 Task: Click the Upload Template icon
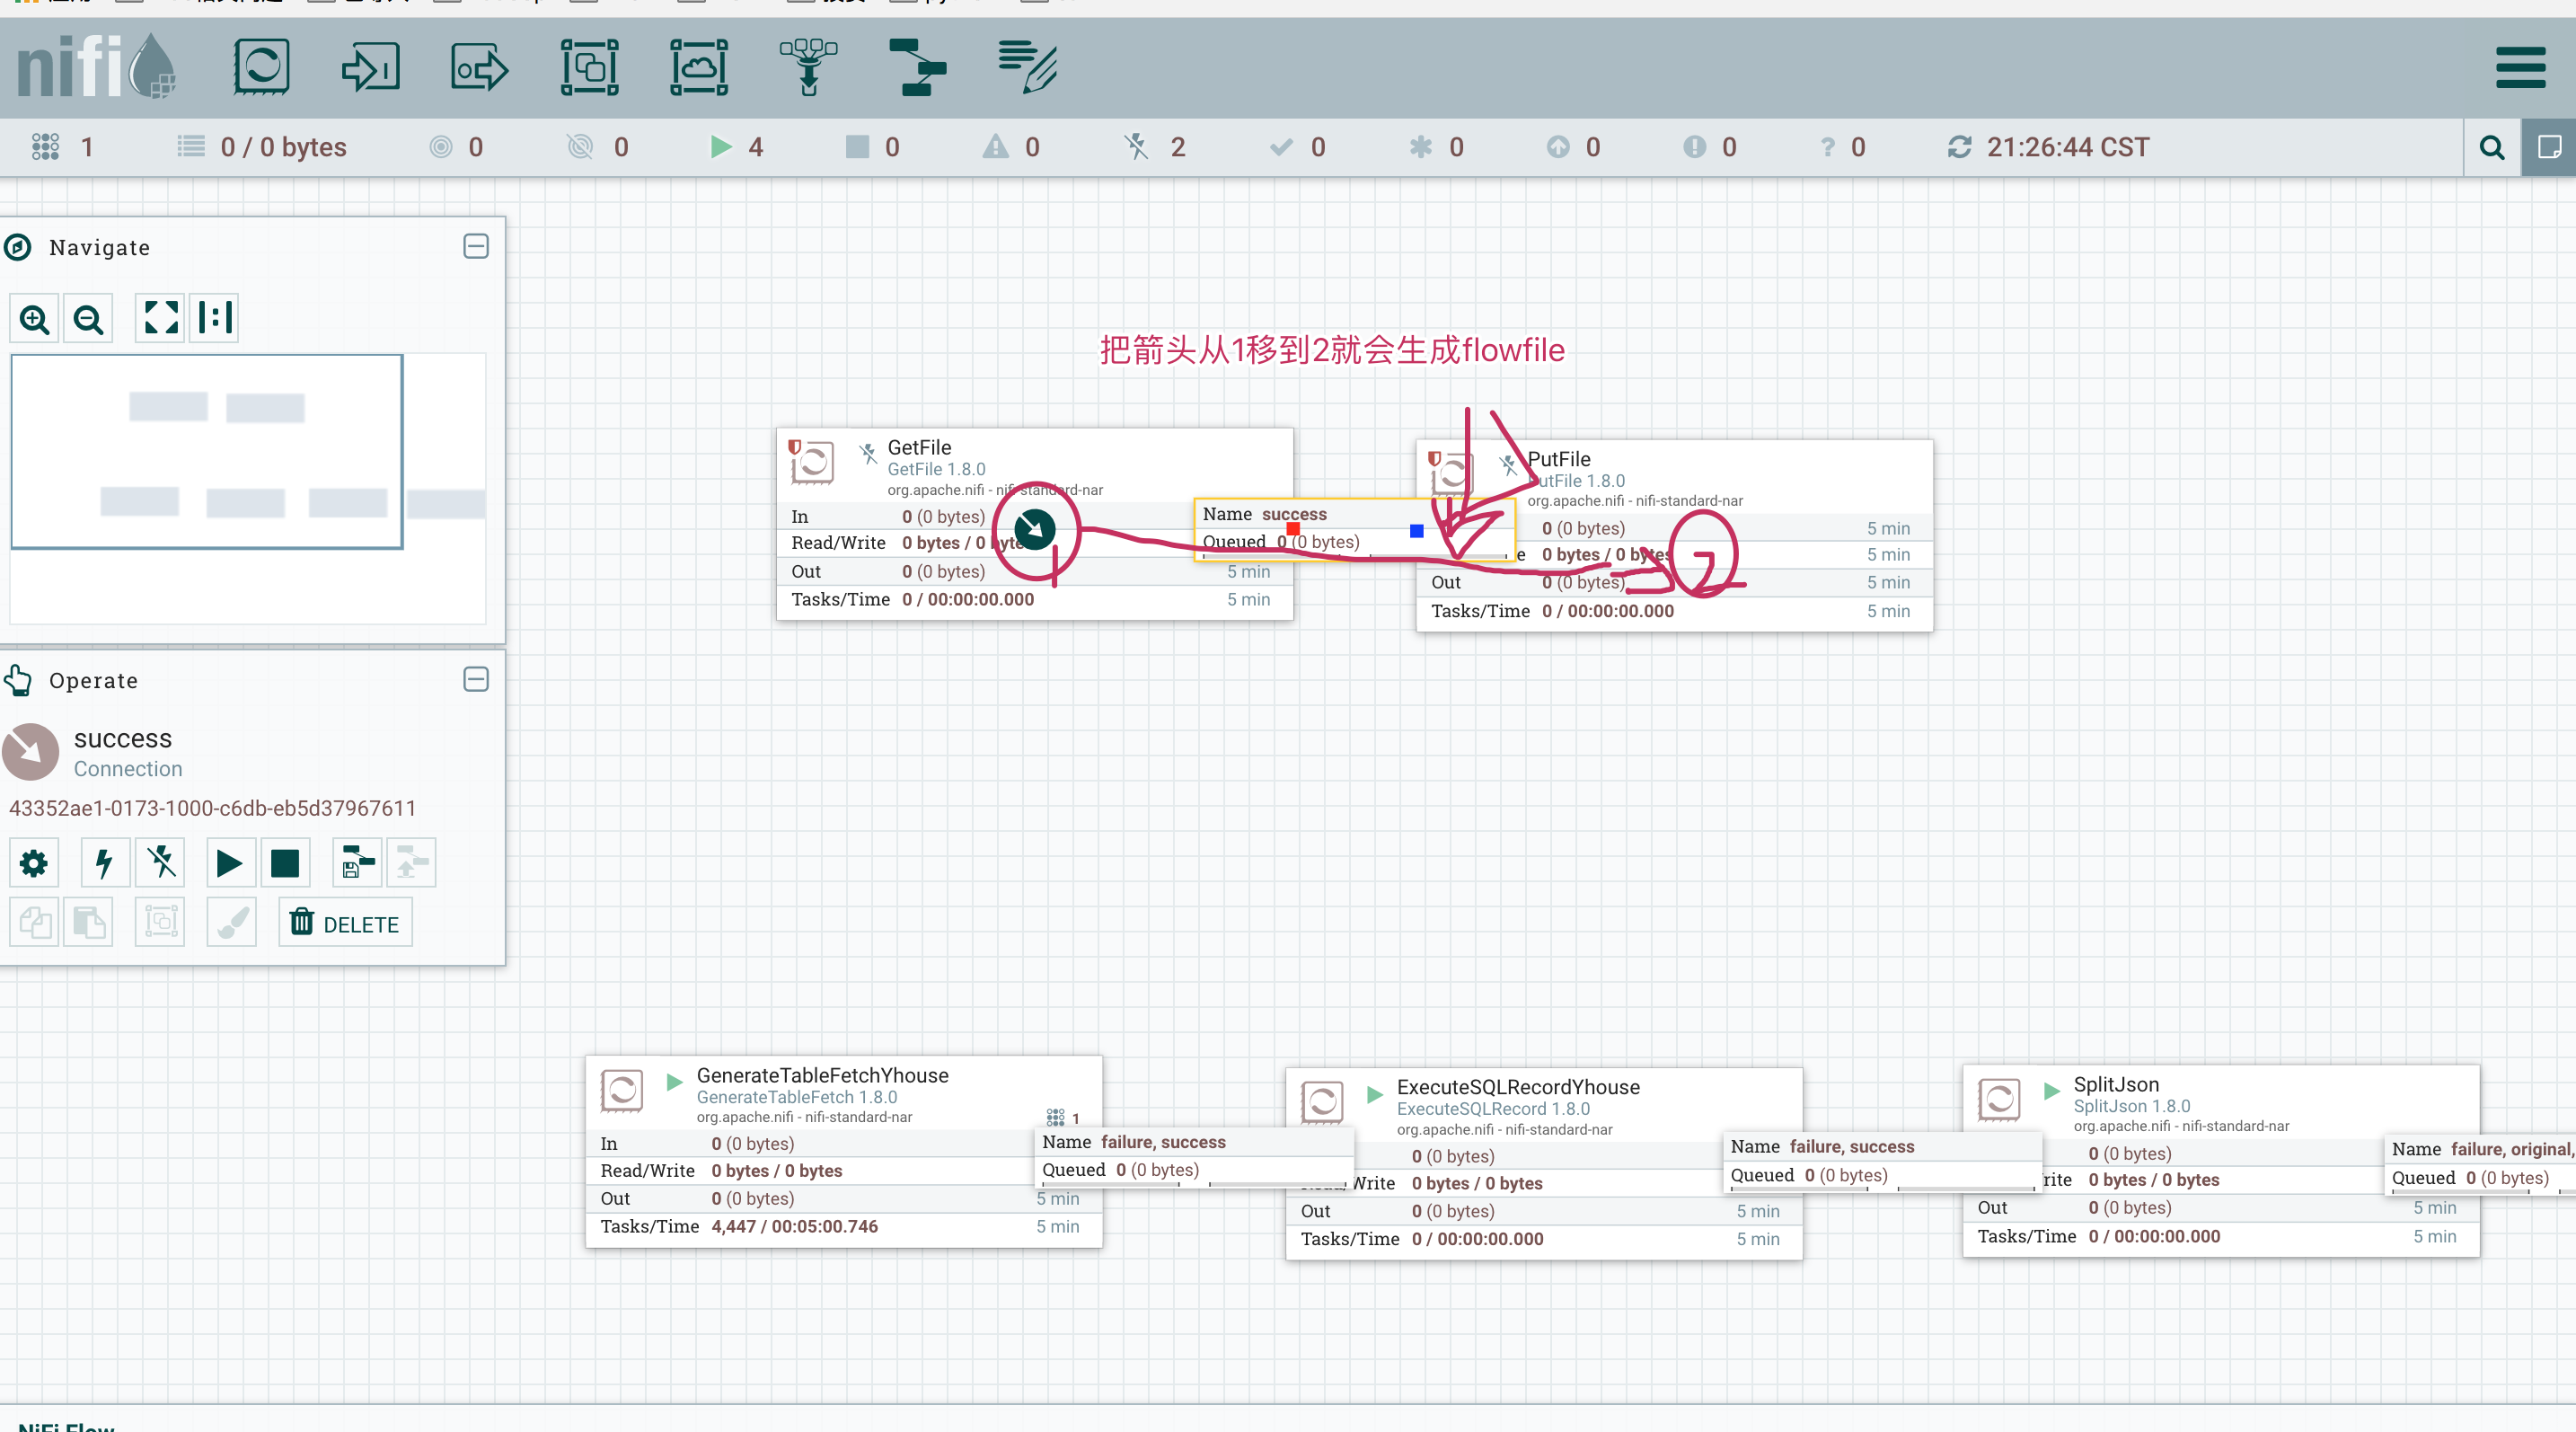(x=411, y=863)
